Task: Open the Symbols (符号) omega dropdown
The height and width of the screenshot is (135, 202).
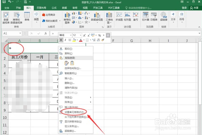Action: [182, 17]
